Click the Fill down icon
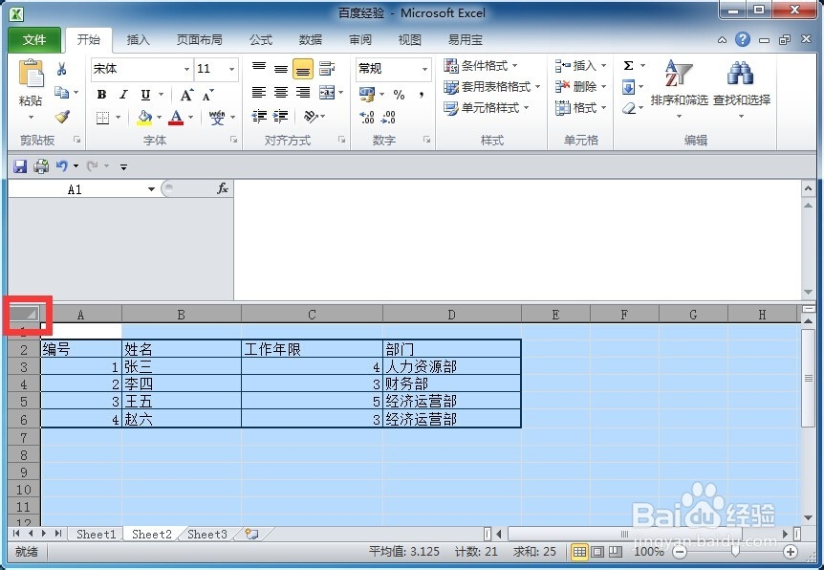 pyautogui.click(x=628, y=87)
